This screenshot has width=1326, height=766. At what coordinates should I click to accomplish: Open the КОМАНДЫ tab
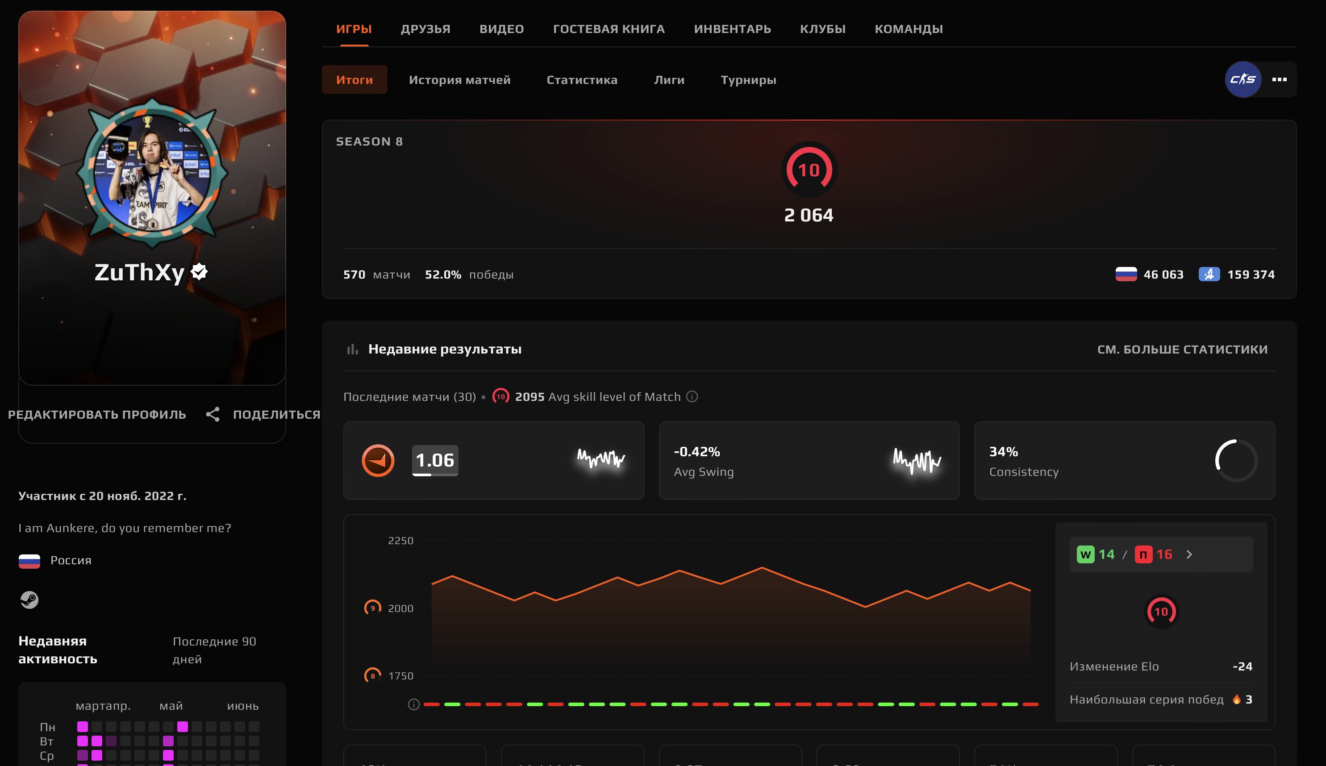point(909,29)
